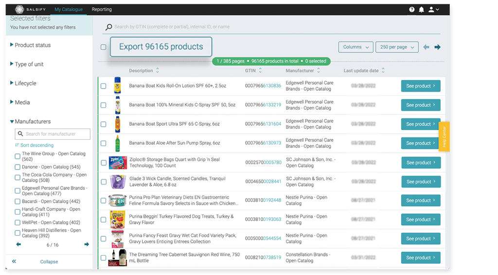Check The Wine Group manufacturer filter
The width and height of the screenshot is (498, 275).
pyautogui.click(x=18, y=156)
